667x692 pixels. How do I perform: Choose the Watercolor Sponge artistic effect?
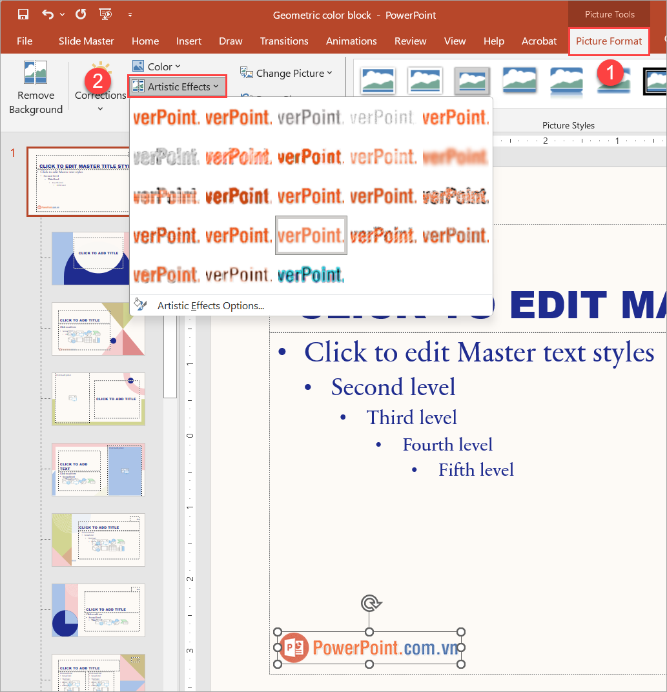click(x=238, y=196)
